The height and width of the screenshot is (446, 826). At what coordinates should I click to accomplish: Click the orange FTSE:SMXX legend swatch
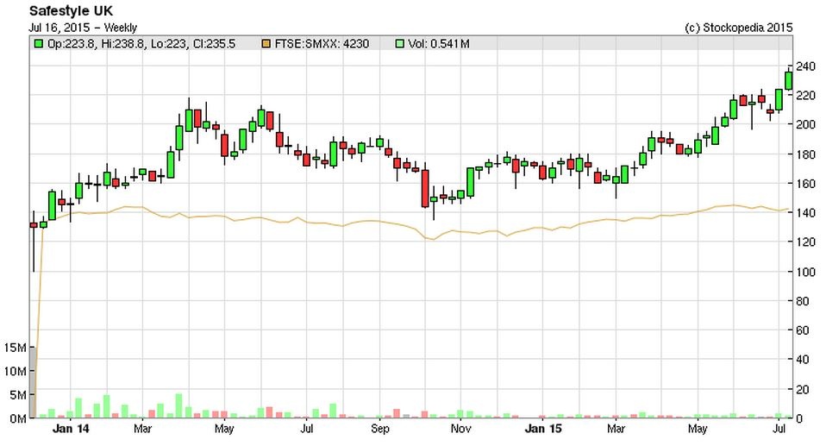tap(266, 44)
